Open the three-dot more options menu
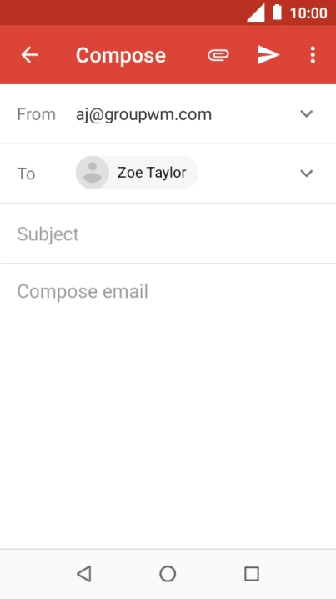The height and width of the screenshot is (599, 336). [313, 55]
